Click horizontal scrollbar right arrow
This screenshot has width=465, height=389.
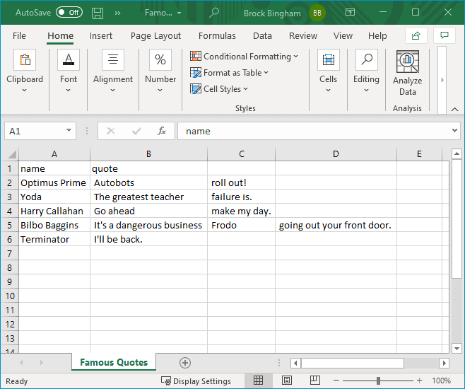point(444,363)
